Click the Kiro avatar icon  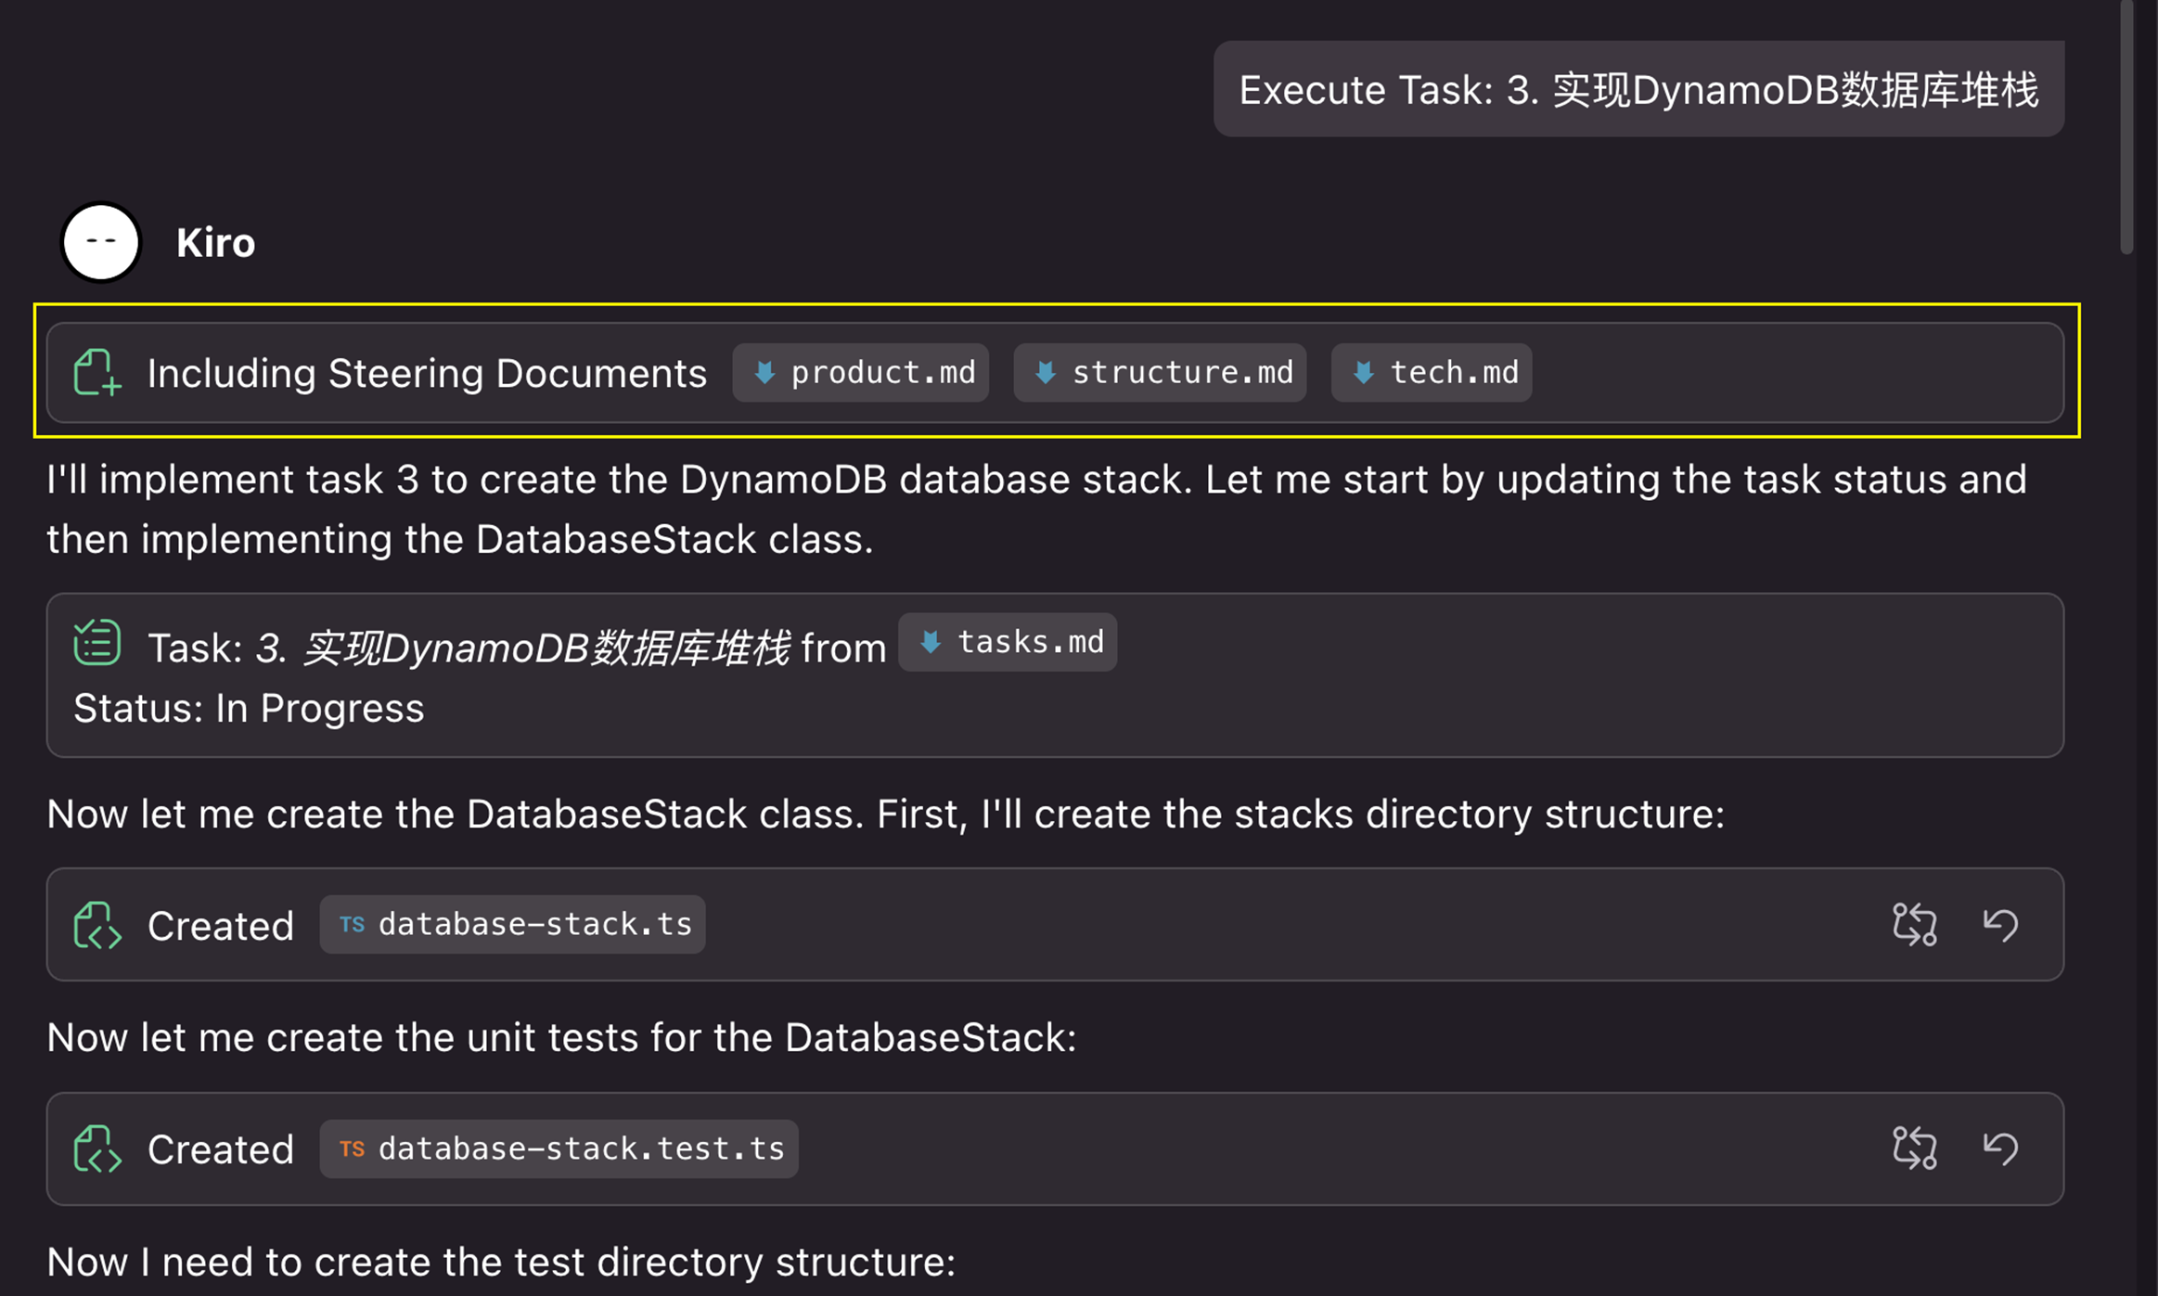tap(100, 242)
